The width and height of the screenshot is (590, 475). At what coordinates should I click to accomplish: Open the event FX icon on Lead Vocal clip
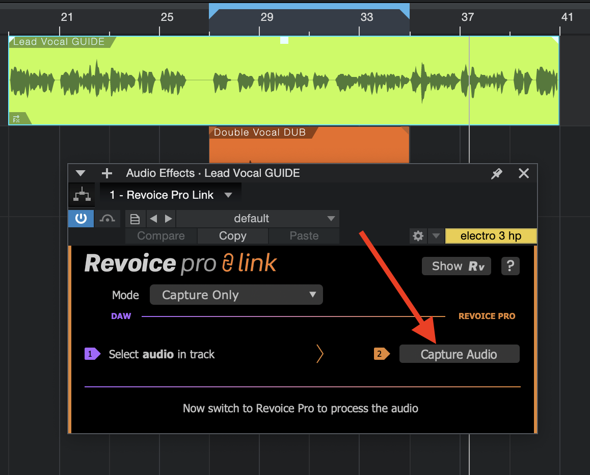[x=16, y=119]
